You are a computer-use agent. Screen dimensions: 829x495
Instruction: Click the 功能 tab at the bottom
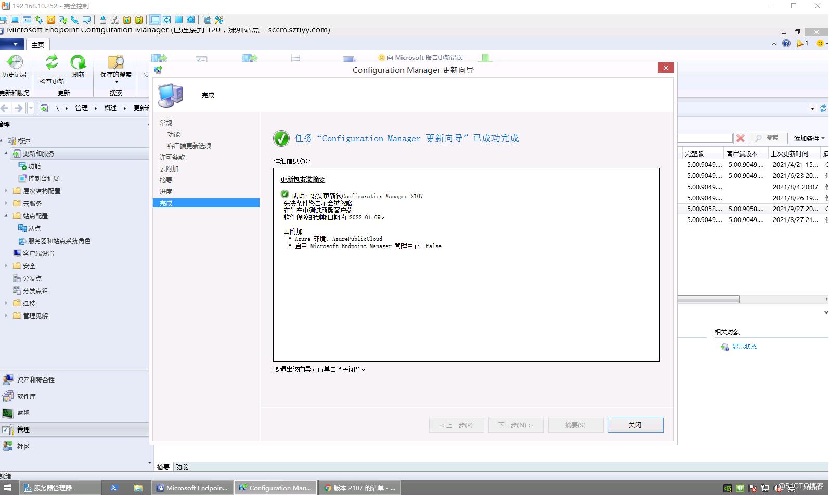coord(182,467)
